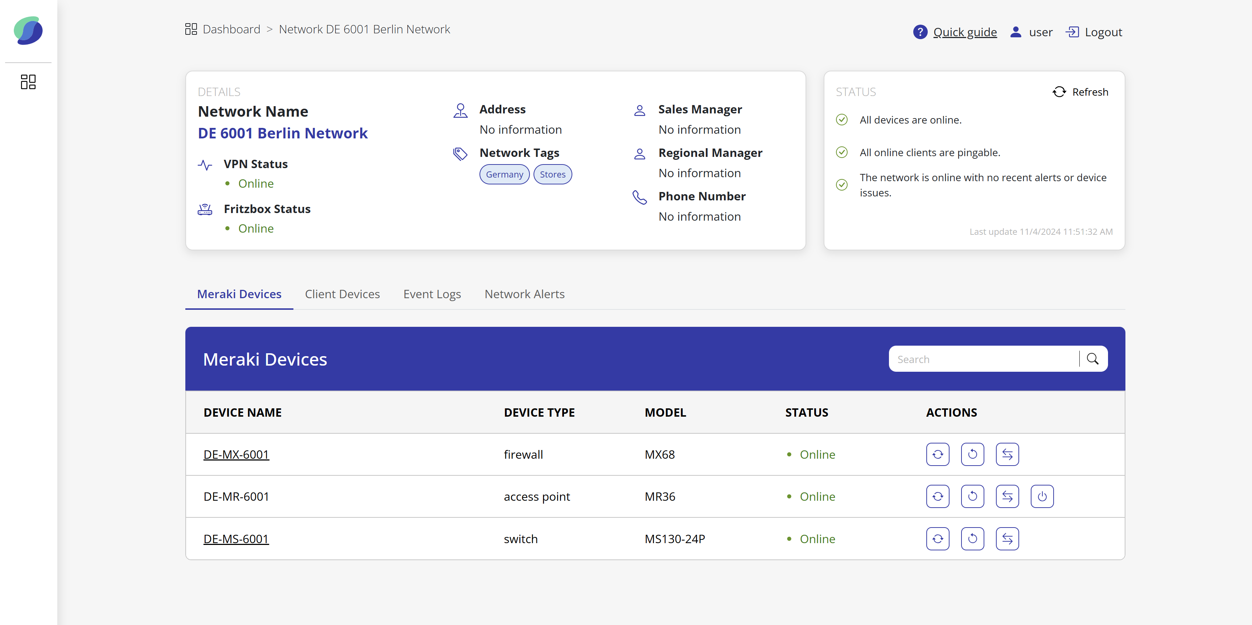Refresh the network status
1252x625 pixels.
click(1080, 92)
